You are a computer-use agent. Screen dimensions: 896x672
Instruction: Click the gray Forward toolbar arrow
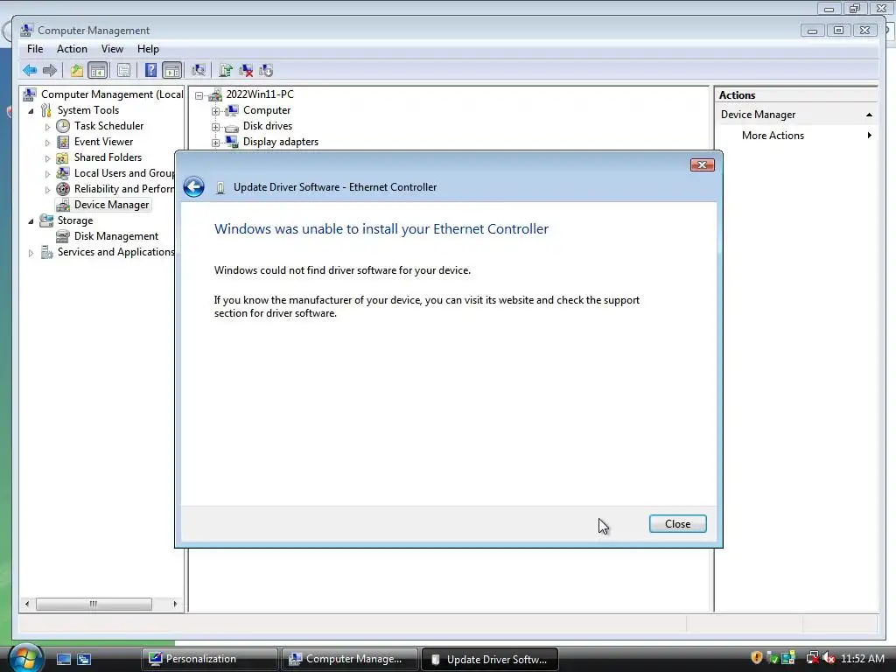pos(50,70)
